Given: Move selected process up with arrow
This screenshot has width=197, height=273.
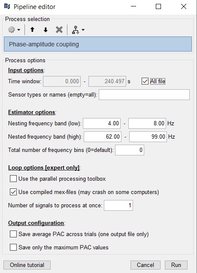Looking at the screenshot, I should tap(32, 30).
